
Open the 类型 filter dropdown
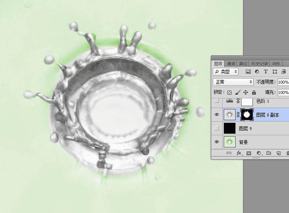[x=226, y=71]
